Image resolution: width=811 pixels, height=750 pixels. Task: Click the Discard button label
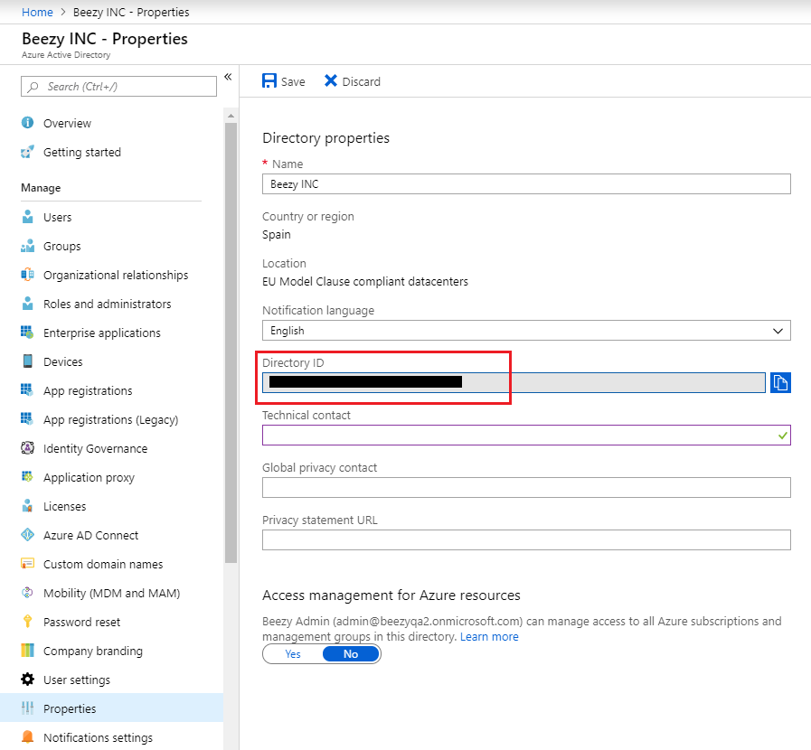(x=361, y=81)
